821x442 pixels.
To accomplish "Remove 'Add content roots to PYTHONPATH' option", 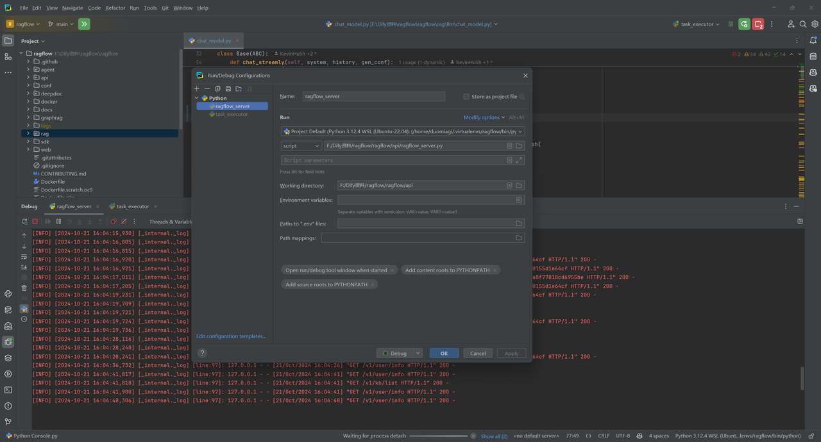I will [x=495, y=270].
